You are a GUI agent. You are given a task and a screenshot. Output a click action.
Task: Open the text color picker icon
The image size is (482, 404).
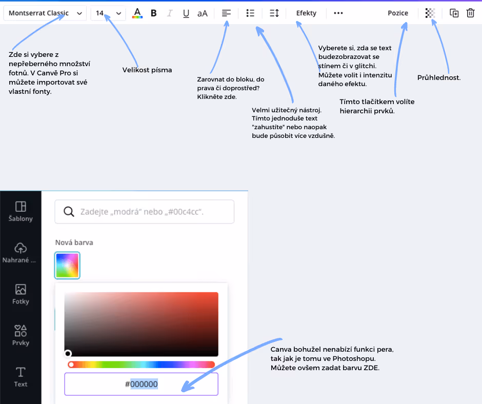(137, 13)
